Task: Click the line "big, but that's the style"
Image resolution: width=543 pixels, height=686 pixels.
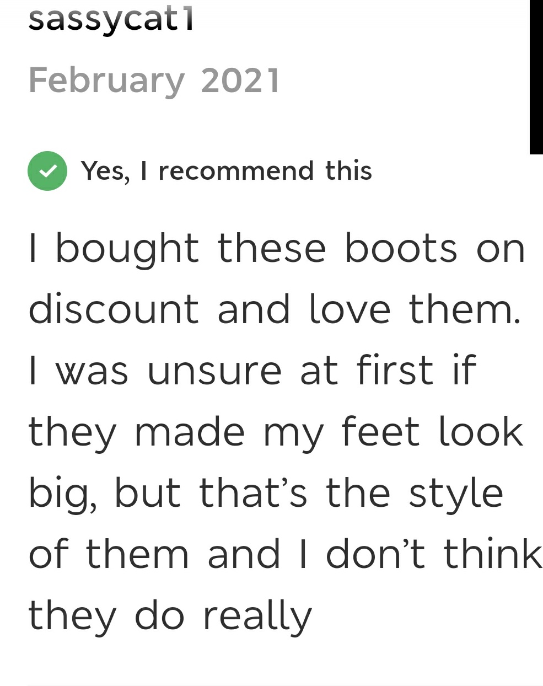Action: (266, 494)
